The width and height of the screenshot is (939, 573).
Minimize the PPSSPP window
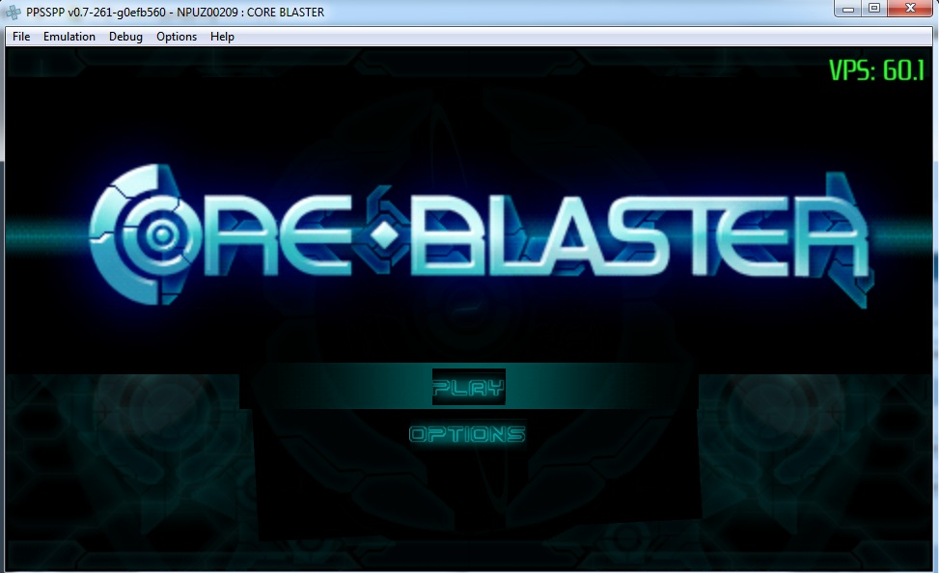point(849,10)
